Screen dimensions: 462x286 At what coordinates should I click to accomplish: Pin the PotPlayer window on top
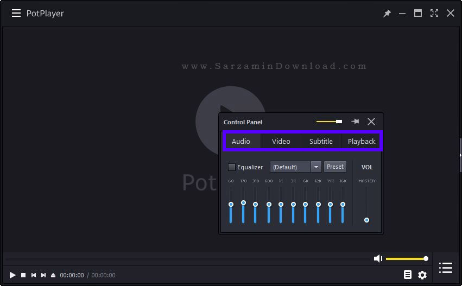(387, 13)
